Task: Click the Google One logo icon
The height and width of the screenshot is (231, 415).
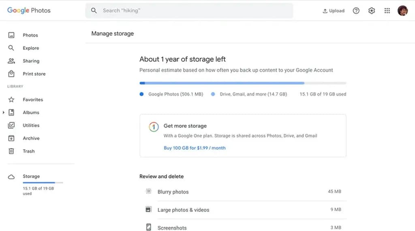Action: [x=153, y=127]
